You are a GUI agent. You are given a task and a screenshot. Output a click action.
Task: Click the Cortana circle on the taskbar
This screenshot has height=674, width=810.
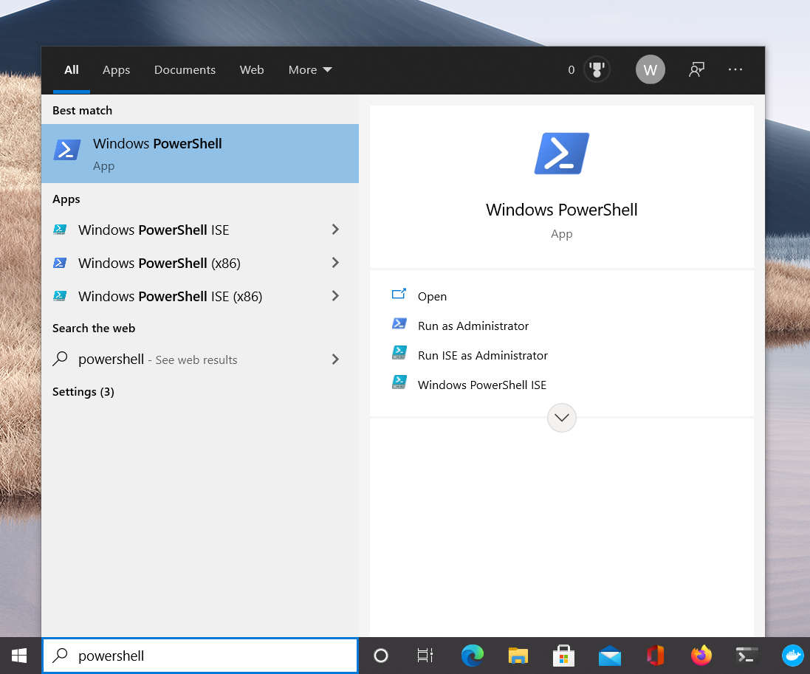point(381,656)
